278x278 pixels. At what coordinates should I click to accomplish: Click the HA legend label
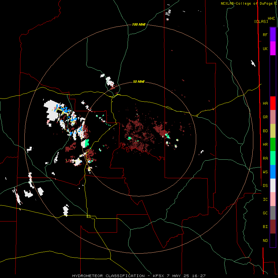(x=265, y=103)
